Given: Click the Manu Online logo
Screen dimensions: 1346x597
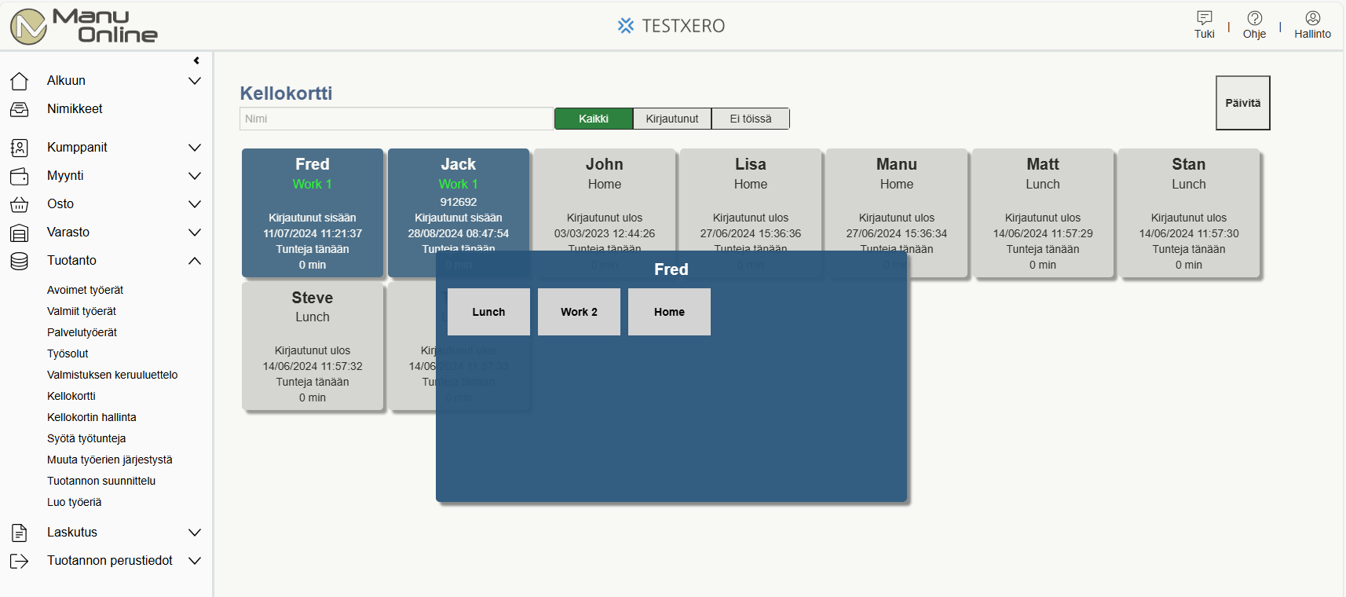Looking at the screenshot, I should click(x=83, y=26).
